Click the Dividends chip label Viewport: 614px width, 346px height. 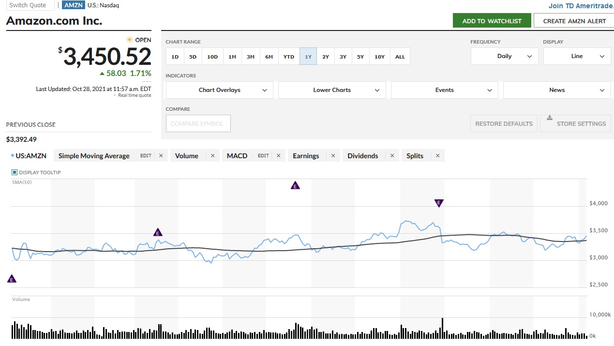(x=363, y=156)
